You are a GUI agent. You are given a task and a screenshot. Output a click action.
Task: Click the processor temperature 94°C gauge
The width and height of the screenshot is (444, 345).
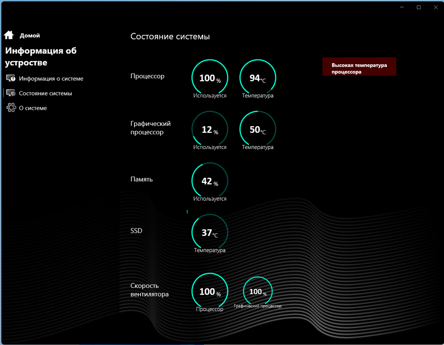pos(258,77)
